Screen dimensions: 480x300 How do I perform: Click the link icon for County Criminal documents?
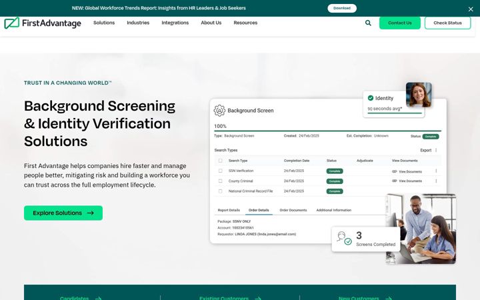[x=394, y=181]
